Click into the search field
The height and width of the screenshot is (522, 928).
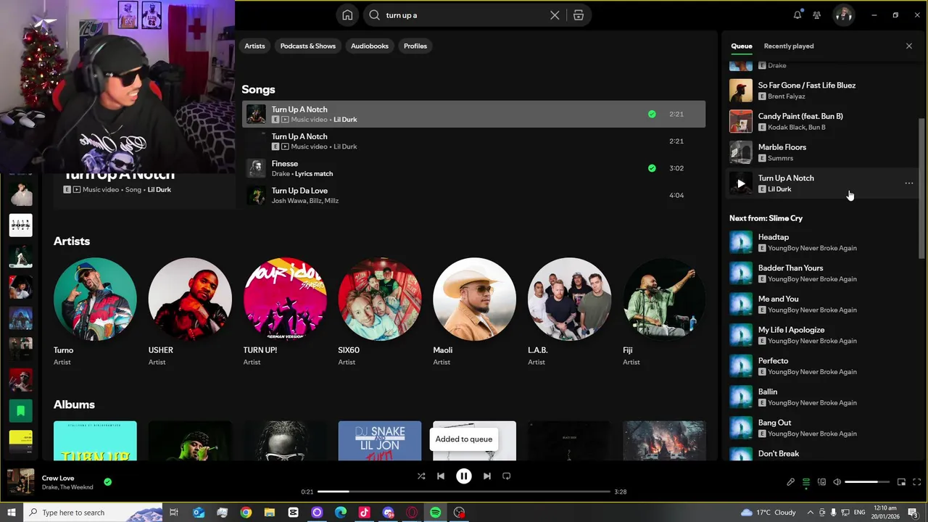point(464,15)
